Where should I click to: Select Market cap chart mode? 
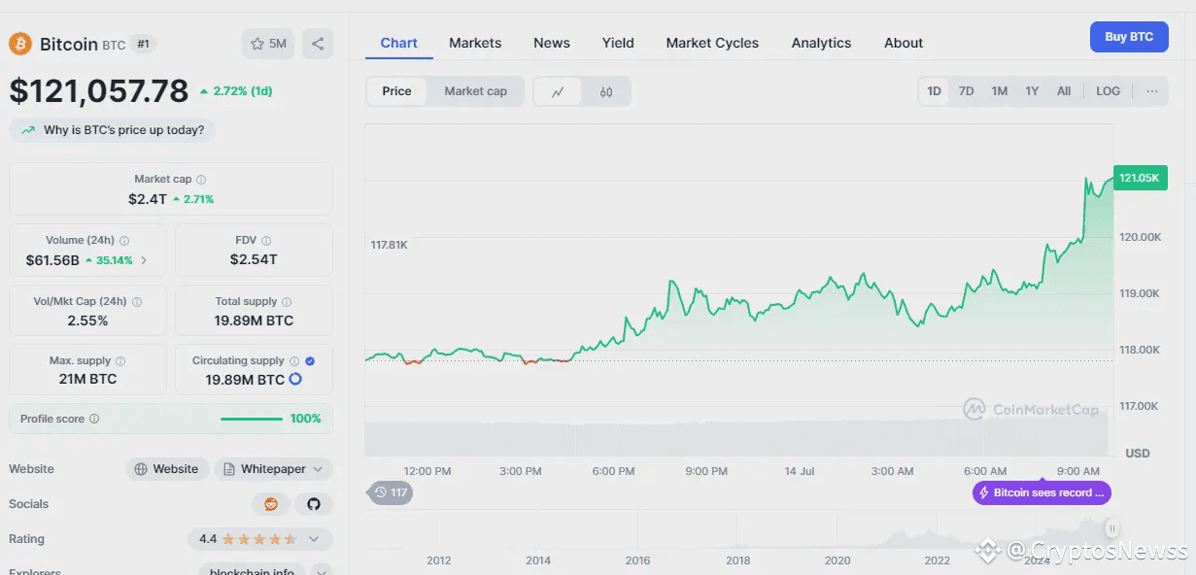(476, 91)
